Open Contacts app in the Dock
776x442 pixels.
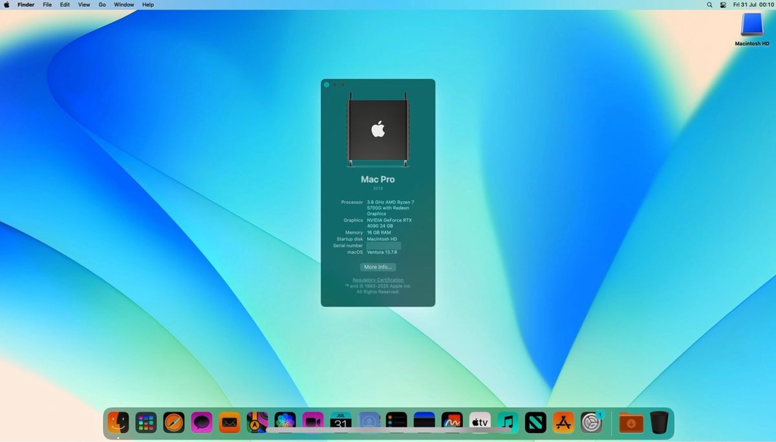369,423
